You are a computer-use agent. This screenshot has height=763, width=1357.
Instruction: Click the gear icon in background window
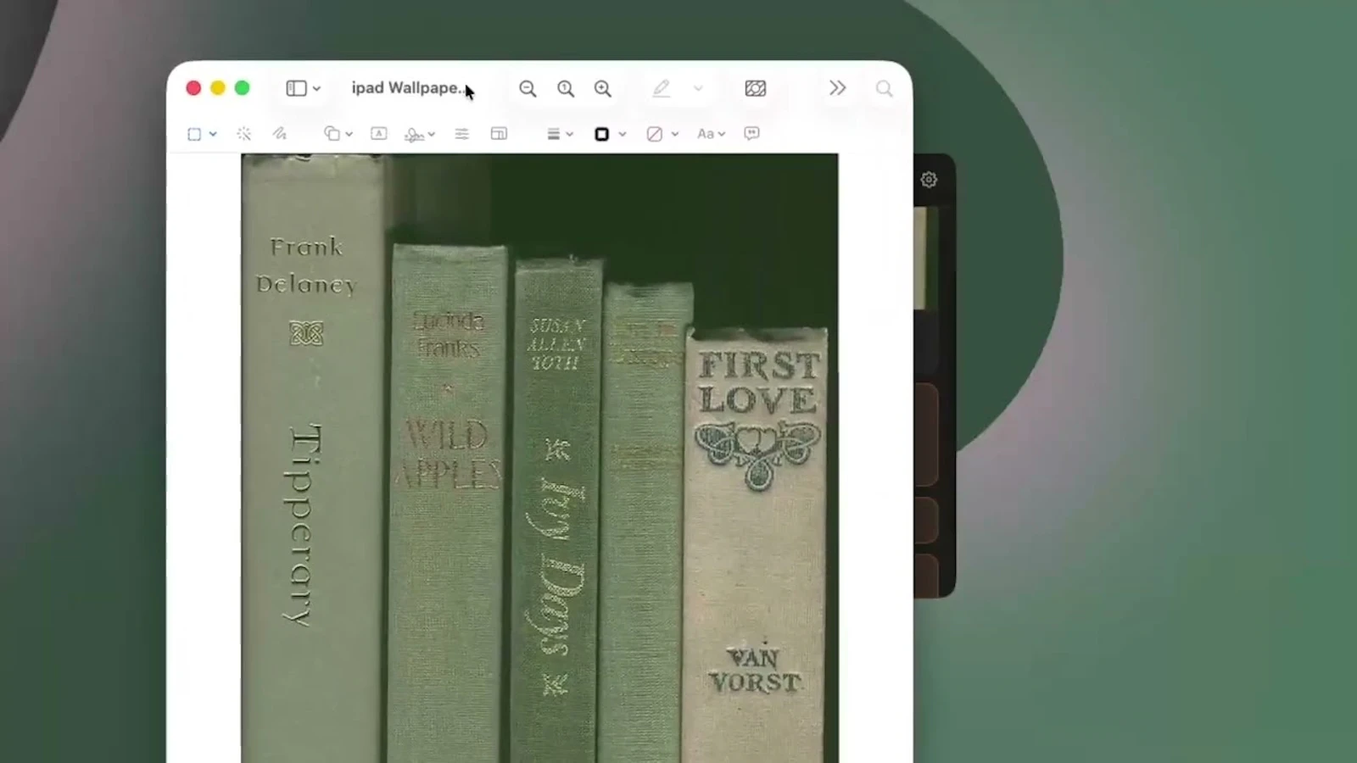click(x=929, y=180)
